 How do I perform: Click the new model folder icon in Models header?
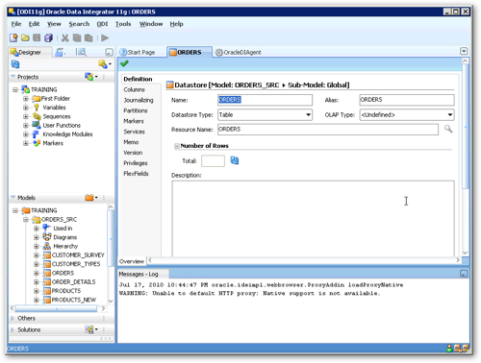coord(91,198)
